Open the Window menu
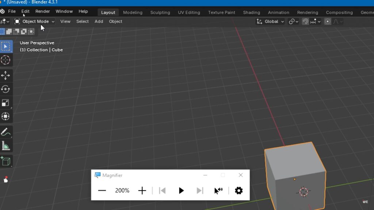 pos(64,11)
